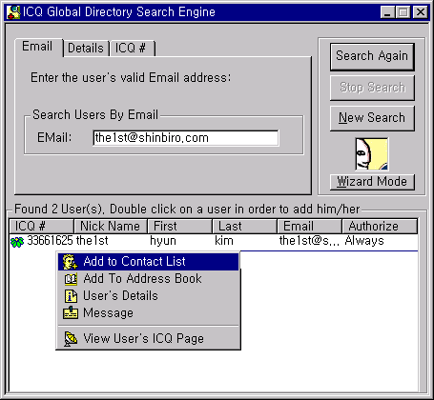Start a New Search
This screenshot has width=434, height=400.
point(372,118)
